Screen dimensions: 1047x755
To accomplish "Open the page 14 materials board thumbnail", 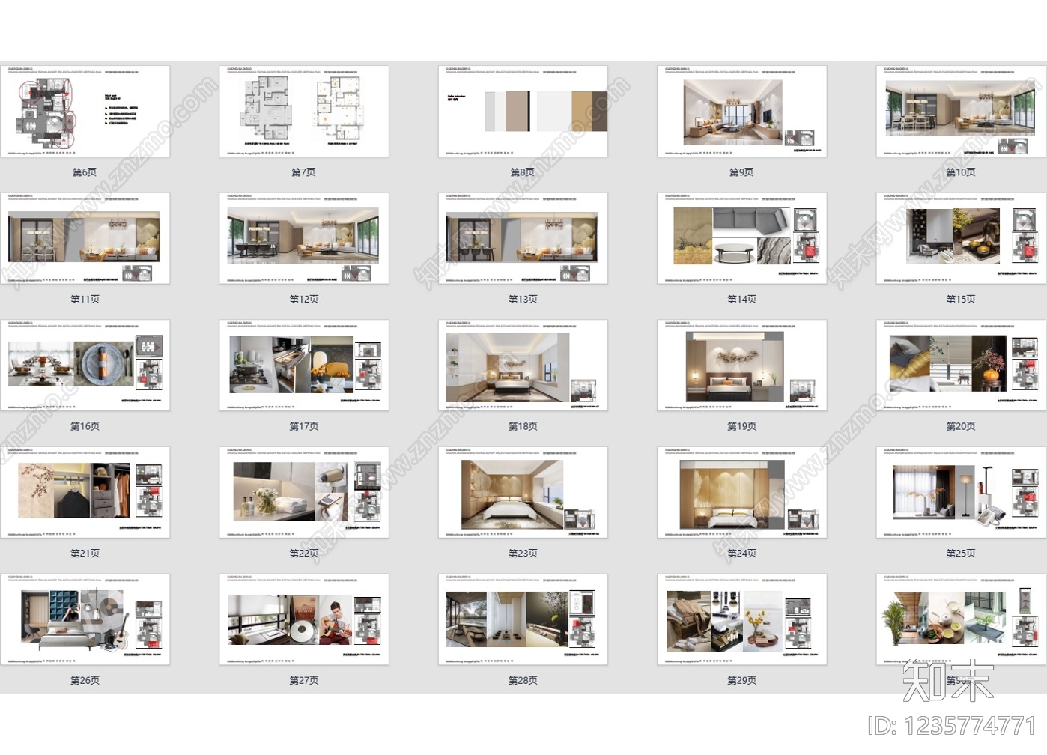I will pyautogui.click(x=742, y=238).
